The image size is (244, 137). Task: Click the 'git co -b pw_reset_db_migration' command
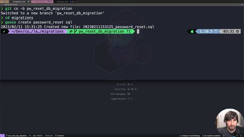coord(39,8)
